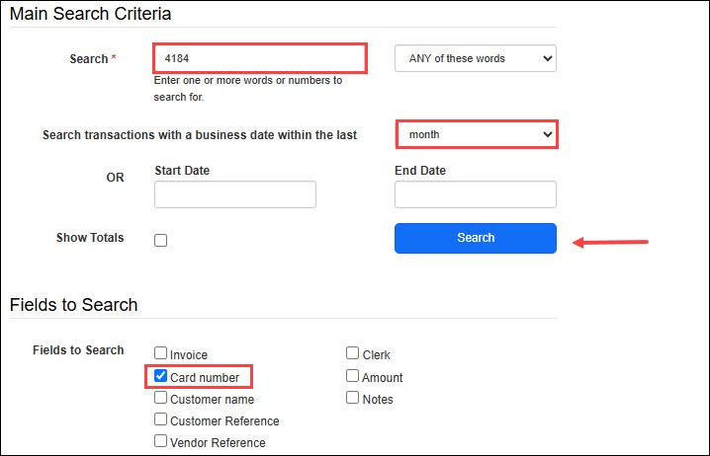Click the Vendor Reference label text
The image size is (710, 456).
218,443
